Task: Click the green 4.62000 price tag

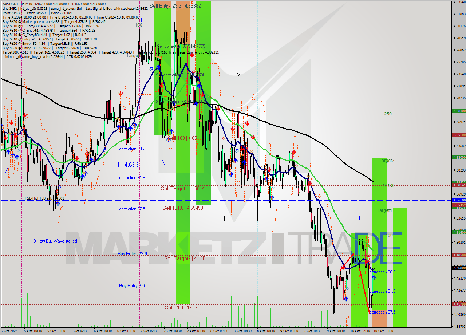Action: [x=459, y=158]
